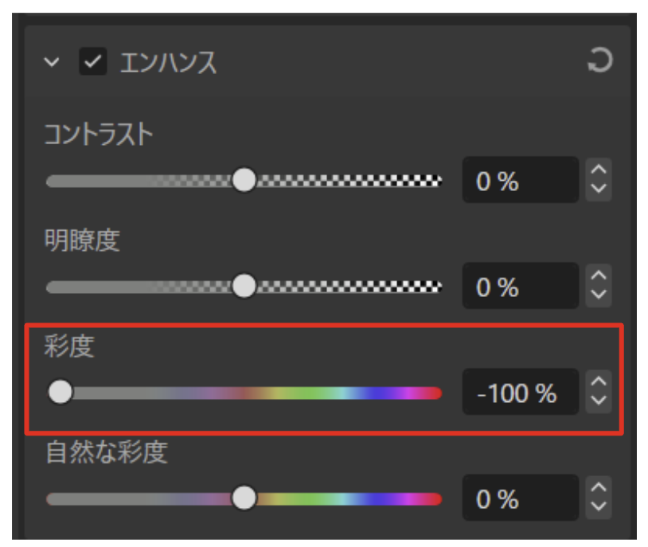Increase 明瞭度 with up arrow

point(599,275)
